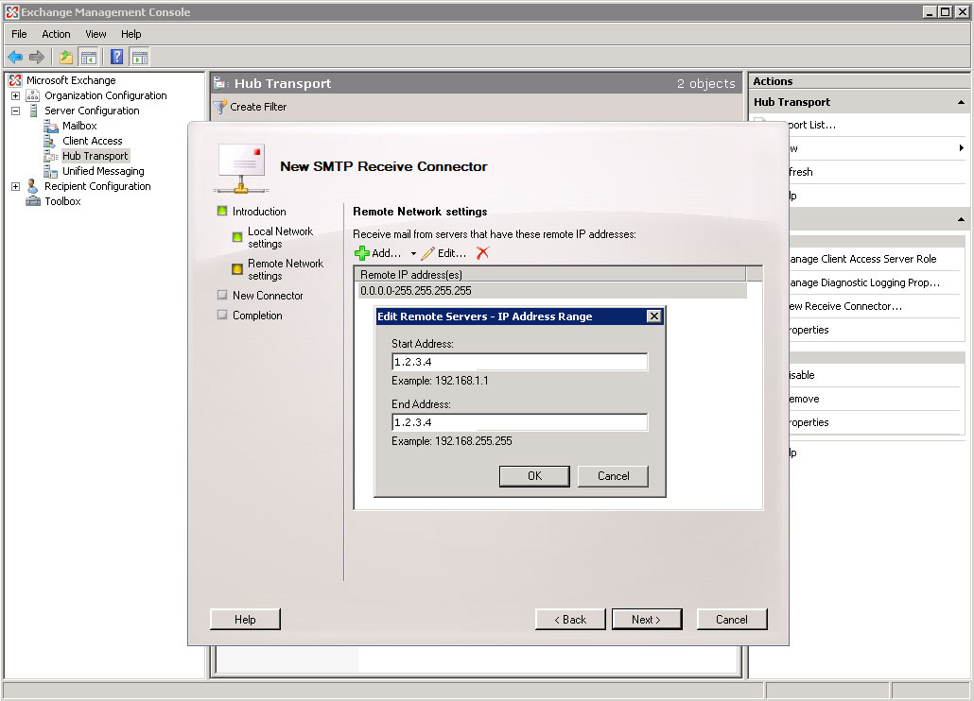This screenshot has height=701, width=974.
Task: Select Hub Transport in the console tree
Action: coord(96,156)
